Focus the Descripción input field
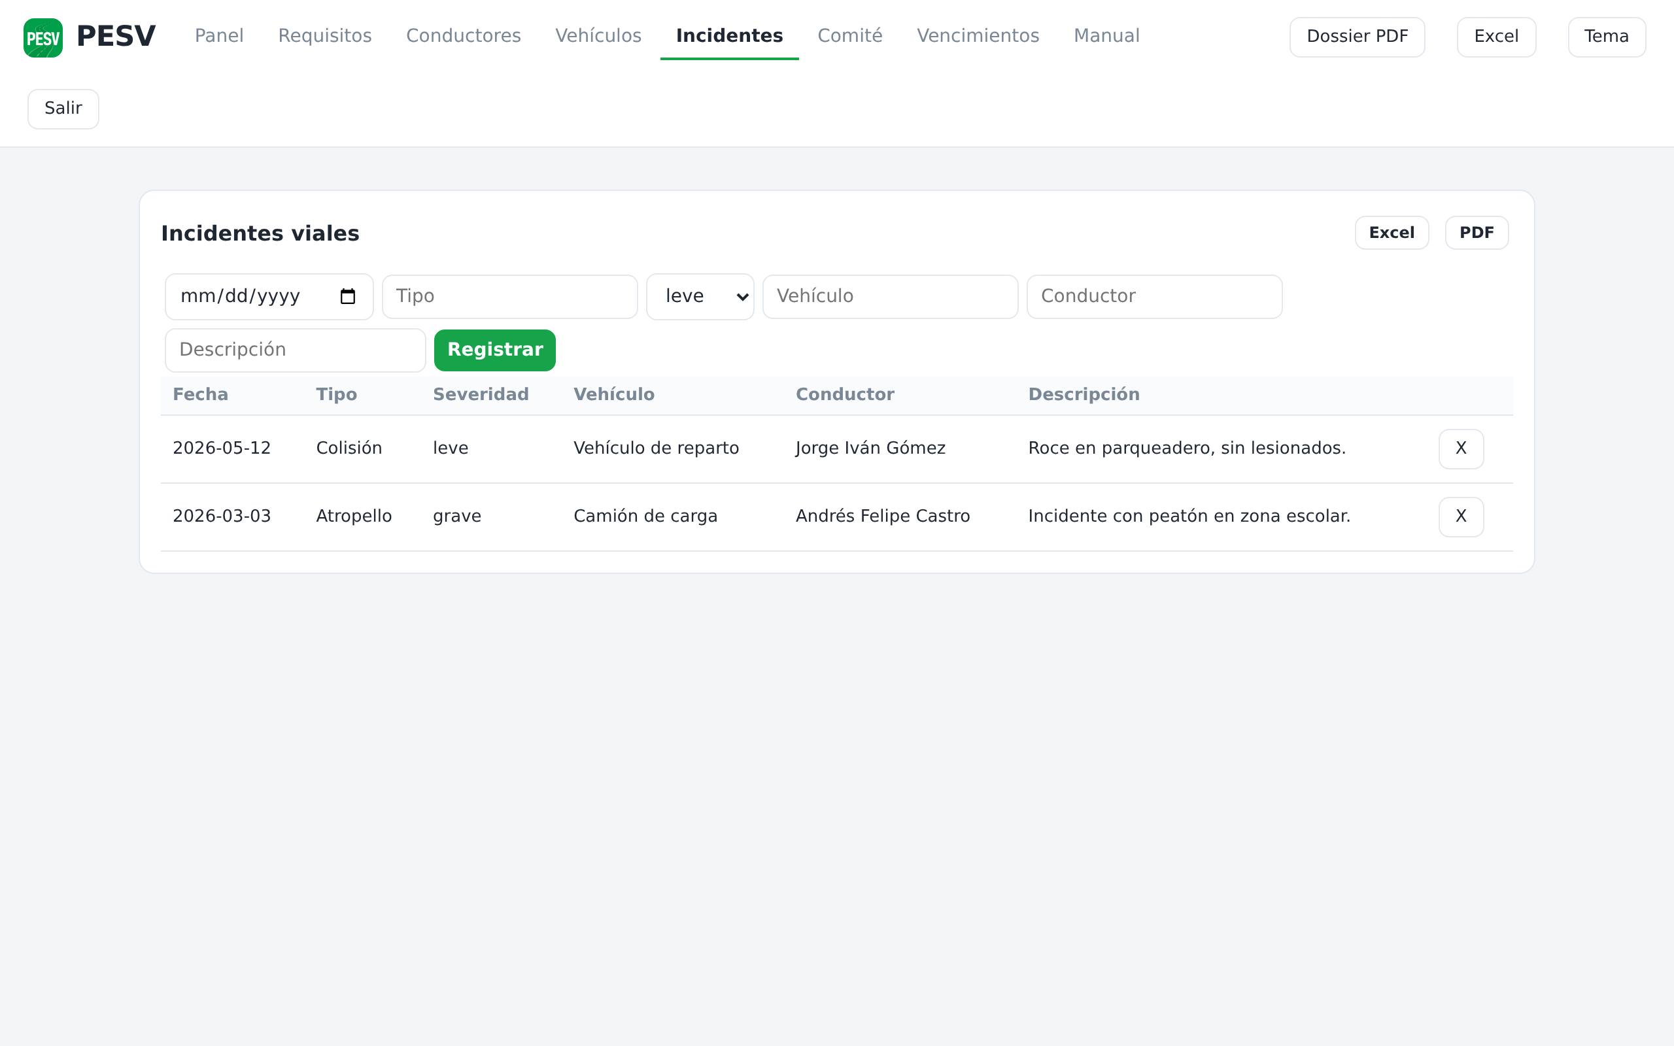The image size is (1674, 1046). pyautogui.click(x=296, y=350)
